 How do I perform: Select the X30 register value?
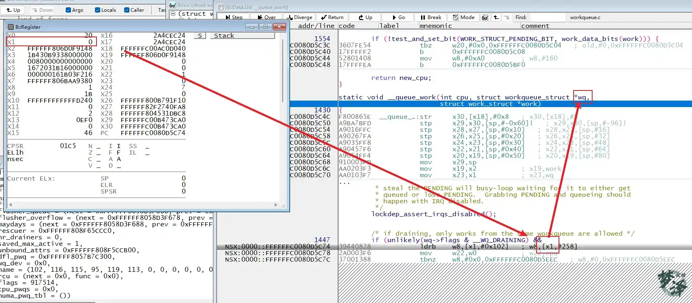coord(153,126)
